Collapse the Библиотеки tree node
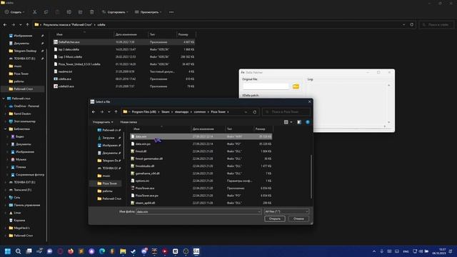The image size is (457, 257). (5, 128)
